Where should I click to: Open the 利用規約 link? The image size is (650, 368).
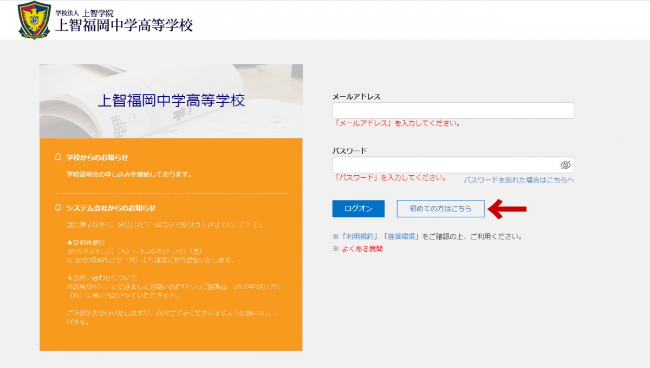360,237
